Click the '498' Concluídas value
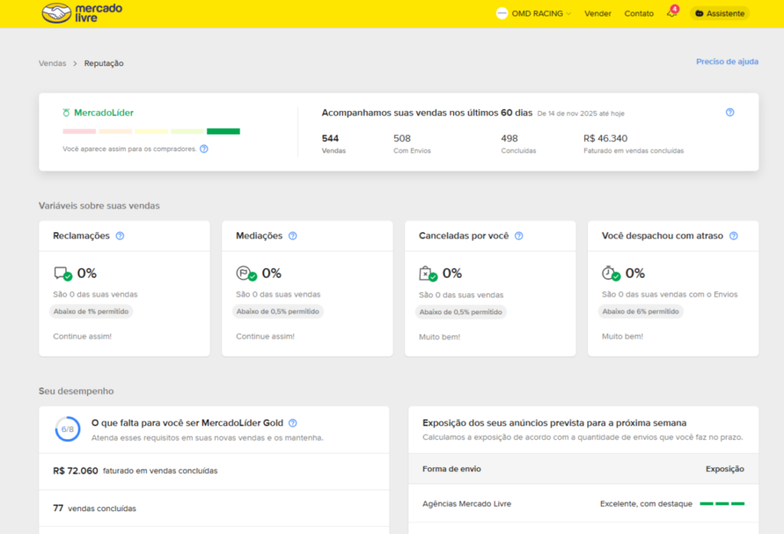Image resolution: width=784 pixels, height=534 pixels. point(510,139)
